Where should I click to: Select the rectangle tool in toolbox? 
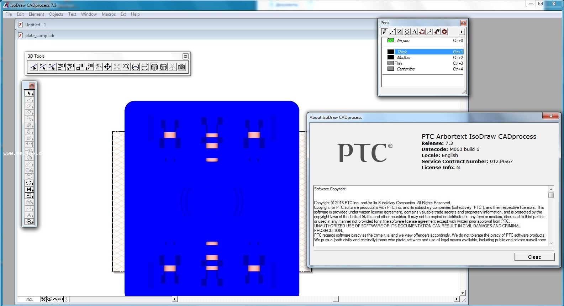pos(29,106)
